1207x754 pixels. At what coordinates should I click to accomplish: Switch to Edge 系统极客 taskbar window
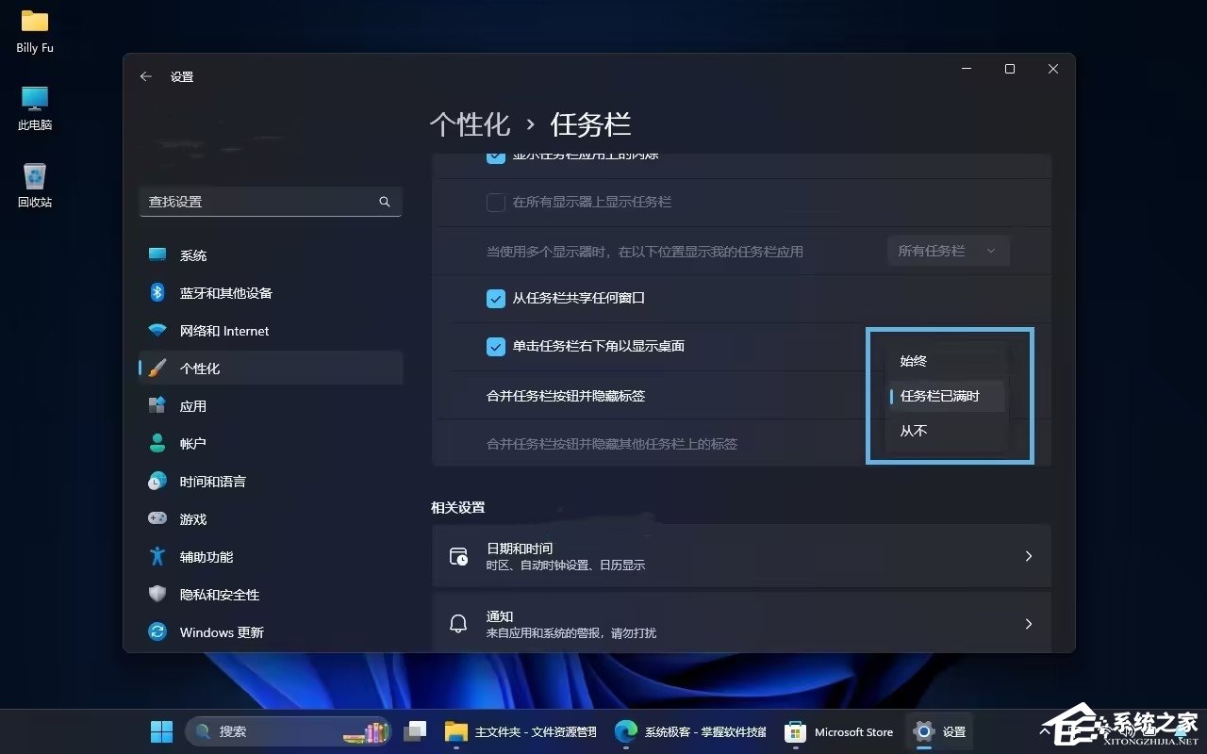pyautogui.click(x=689, y=731)
